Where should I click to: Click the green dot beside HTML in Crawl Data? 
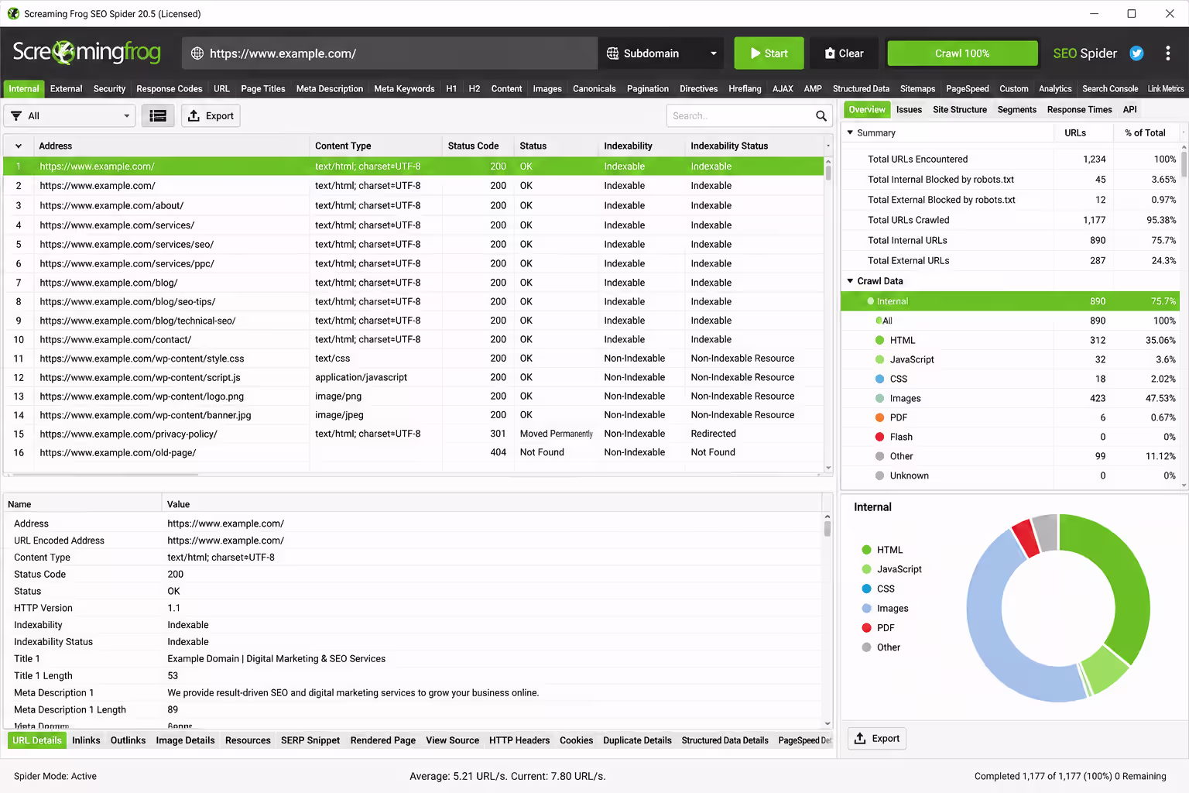click(879, 340)
